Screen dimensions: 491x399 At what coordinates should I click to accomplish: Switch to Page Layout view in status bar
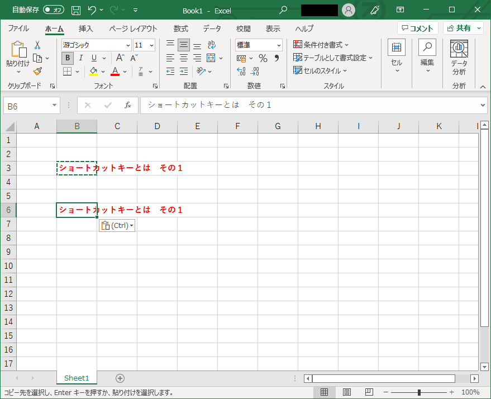point(347,392)
